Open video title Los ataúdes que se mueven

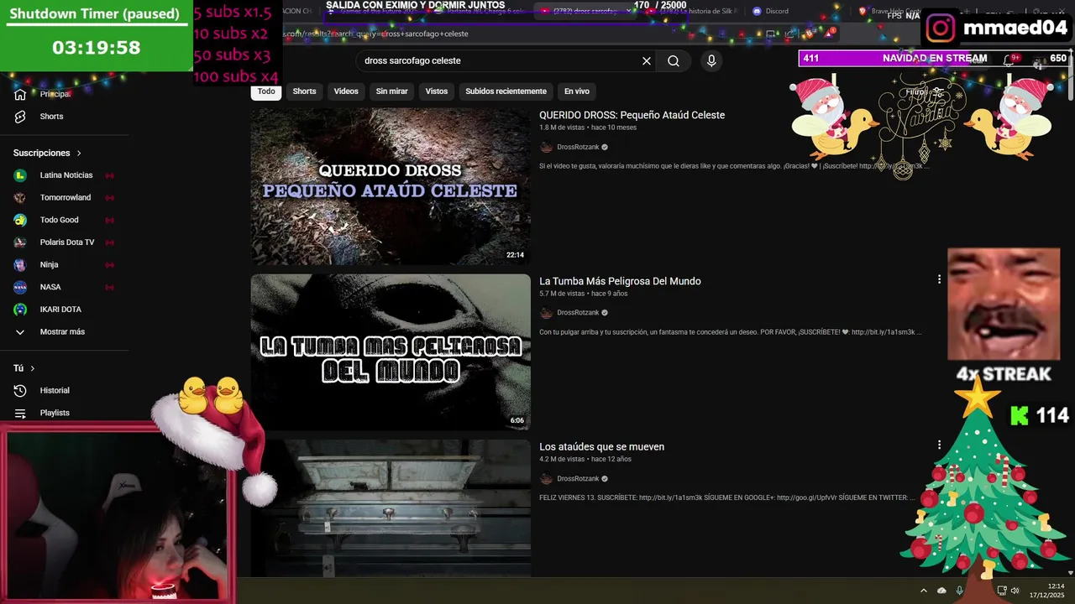[x=601, y=447]
